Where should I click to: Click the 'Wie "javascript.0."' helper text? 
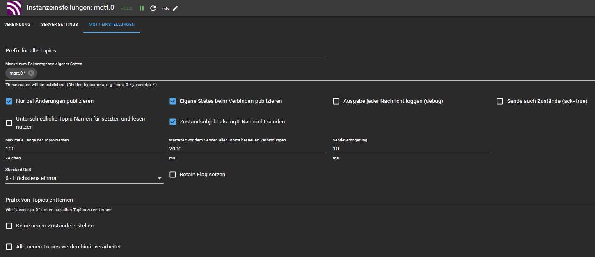(x=58, y=210)
